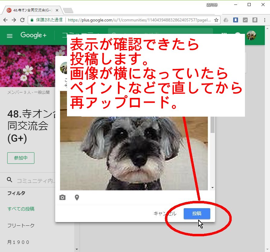The image size is (270, 252).
Task: Click the browser forward arrow
Action: tap(14, 20)
